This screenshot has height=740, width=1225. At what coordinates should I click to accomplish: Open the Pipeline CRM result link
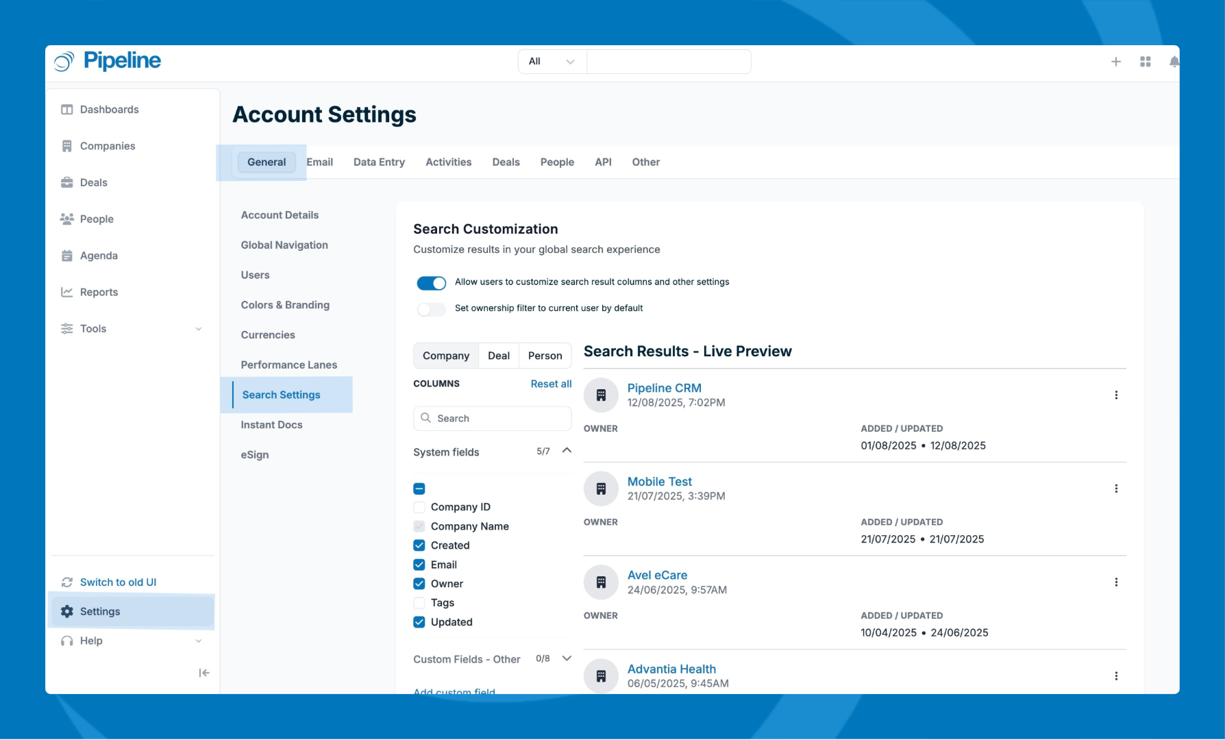coord(664,388)
